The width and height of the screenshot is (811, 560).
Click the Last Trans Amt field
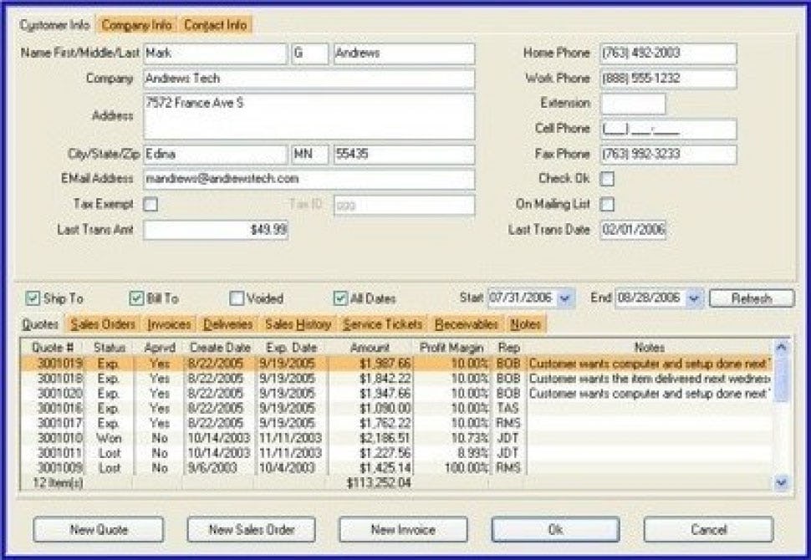216,230
